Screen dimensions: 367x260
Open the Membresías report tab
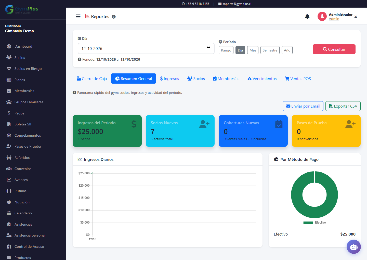(226, 79)
